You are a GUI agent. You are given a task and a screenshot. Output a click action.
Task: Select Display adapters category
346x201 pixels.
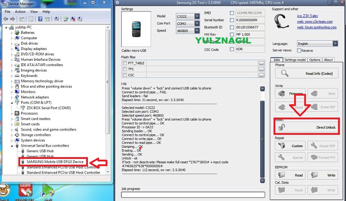[x=34, y=49]
